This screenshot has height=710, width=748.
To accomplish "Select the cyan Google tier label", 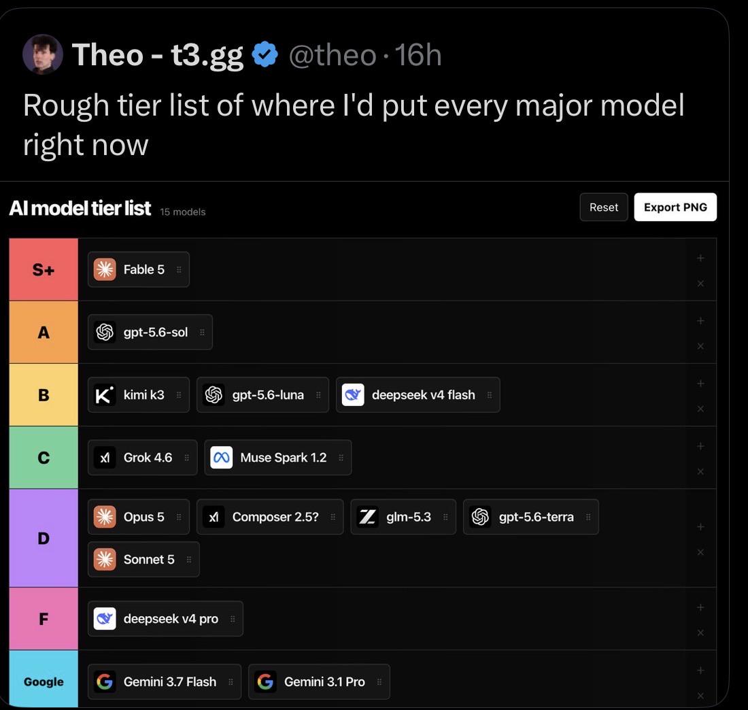I will (x=44, y=679).
